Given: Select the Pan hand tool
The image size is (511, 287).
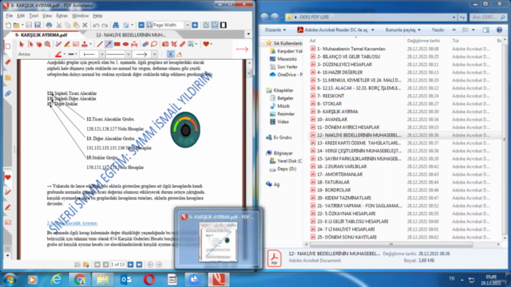Looking at the screenshot, I should 39,44.
